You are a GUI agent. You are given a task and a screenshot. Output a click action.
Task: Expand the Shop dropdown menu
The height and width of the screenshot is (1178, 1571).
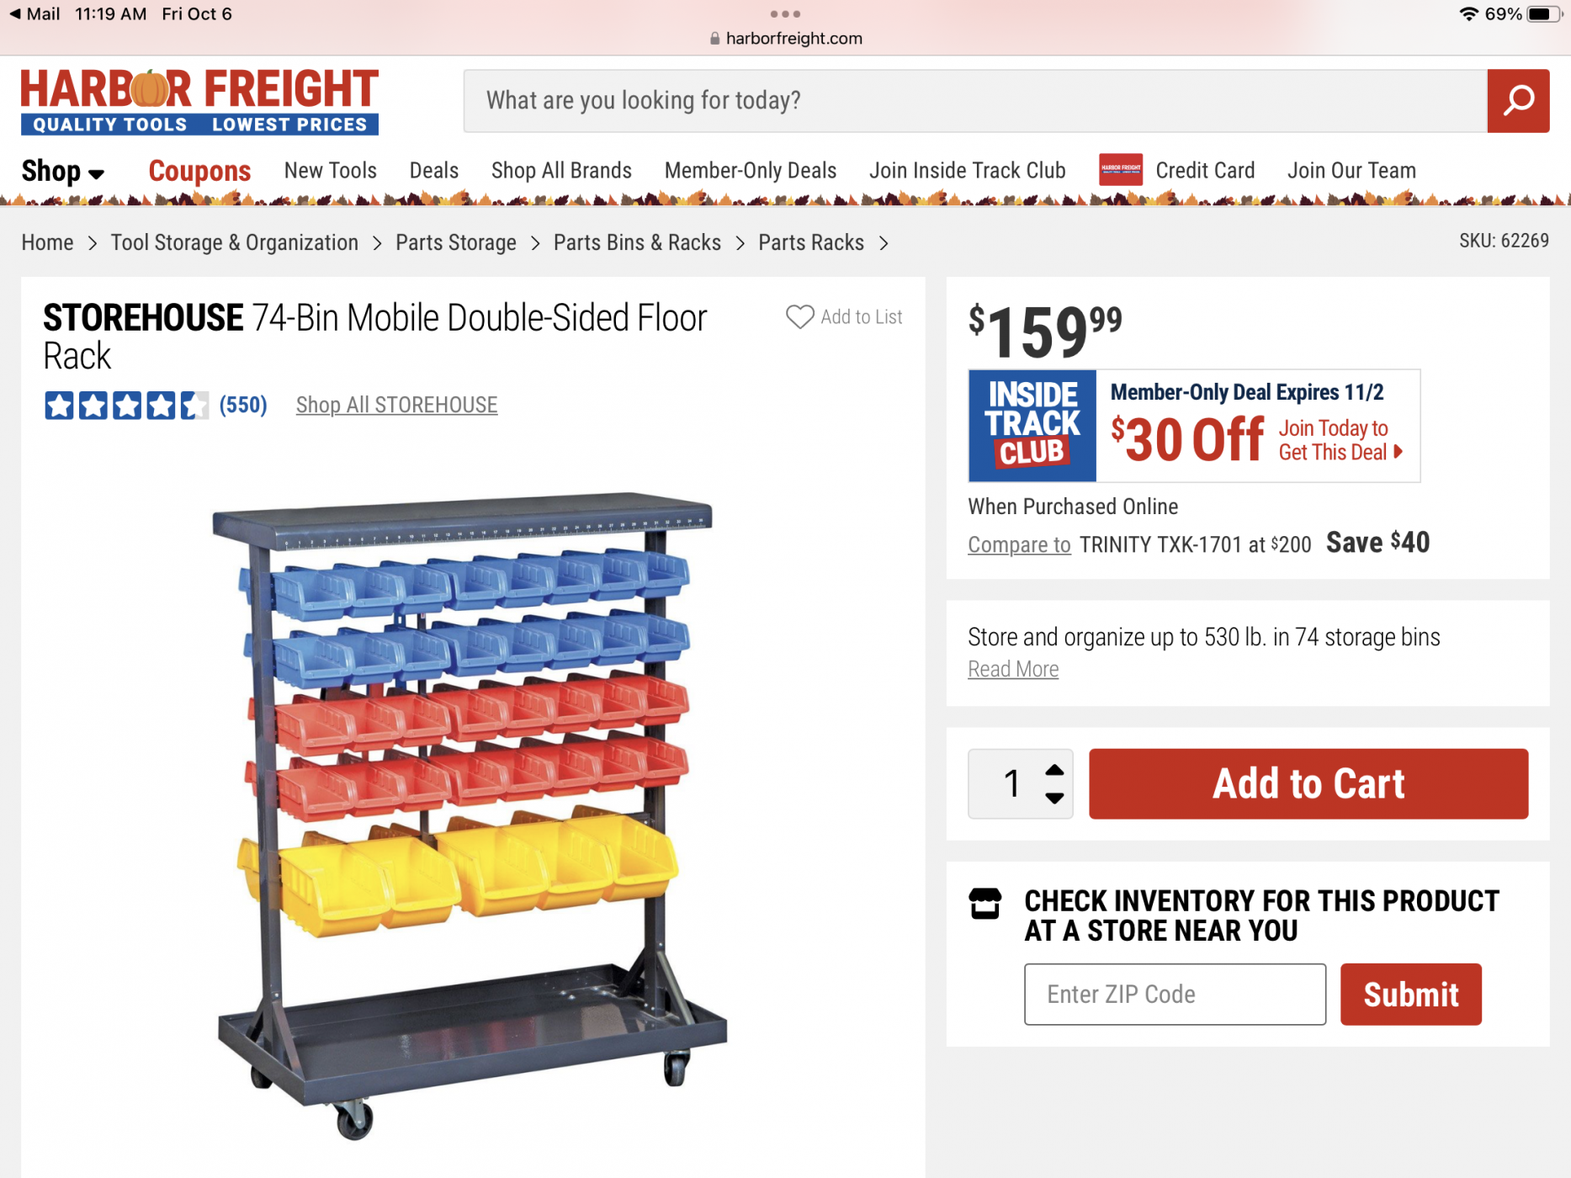(x=63, y=171)
